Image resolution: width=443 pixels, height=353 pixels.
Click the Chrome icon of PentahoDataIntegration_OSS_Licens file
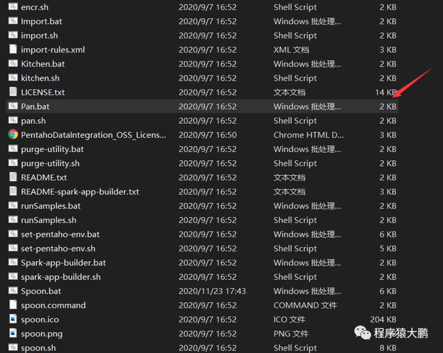[13, 134]
